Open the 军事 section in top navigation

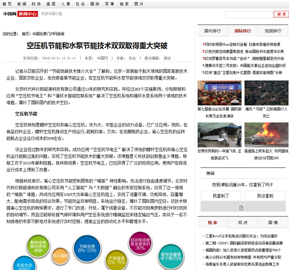(109, 4)
